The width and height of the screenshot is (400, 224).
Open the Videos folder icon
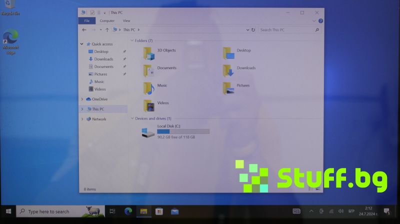tap(149, 105)
